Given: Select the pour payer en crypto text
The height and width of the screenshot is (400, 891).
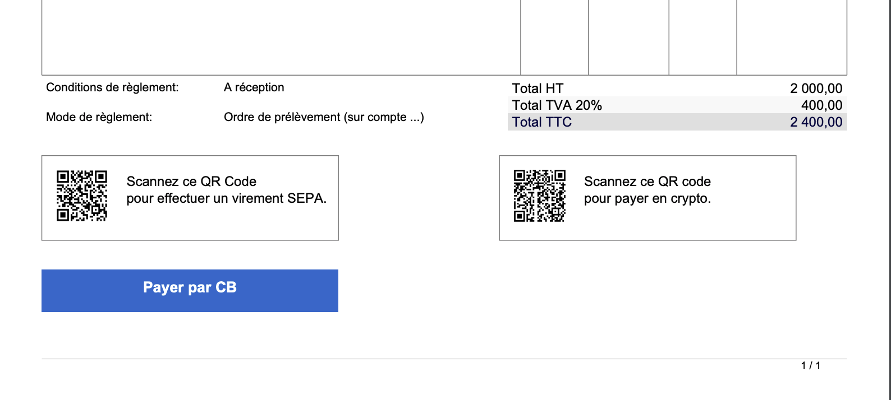Looking at the screenshot, I should [647, 198].
